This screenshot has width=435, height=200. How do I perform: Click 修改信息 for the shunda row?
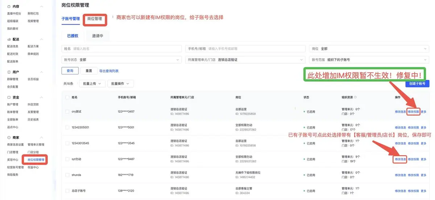[x=401, y=175]
